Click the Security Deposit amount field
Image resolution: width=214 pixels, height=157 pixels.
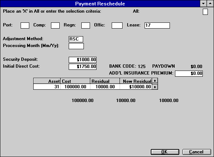pos(82,60)
